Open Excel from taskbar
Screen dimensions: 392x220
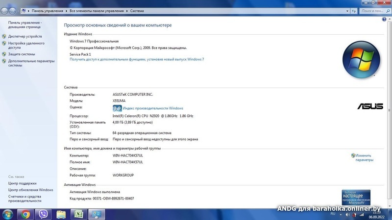pos(79,215)
